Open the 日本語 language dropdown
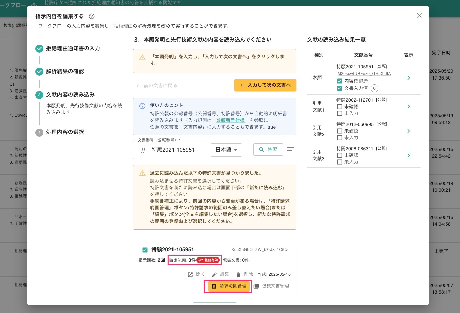460x313 pixels. pos(226,150)
